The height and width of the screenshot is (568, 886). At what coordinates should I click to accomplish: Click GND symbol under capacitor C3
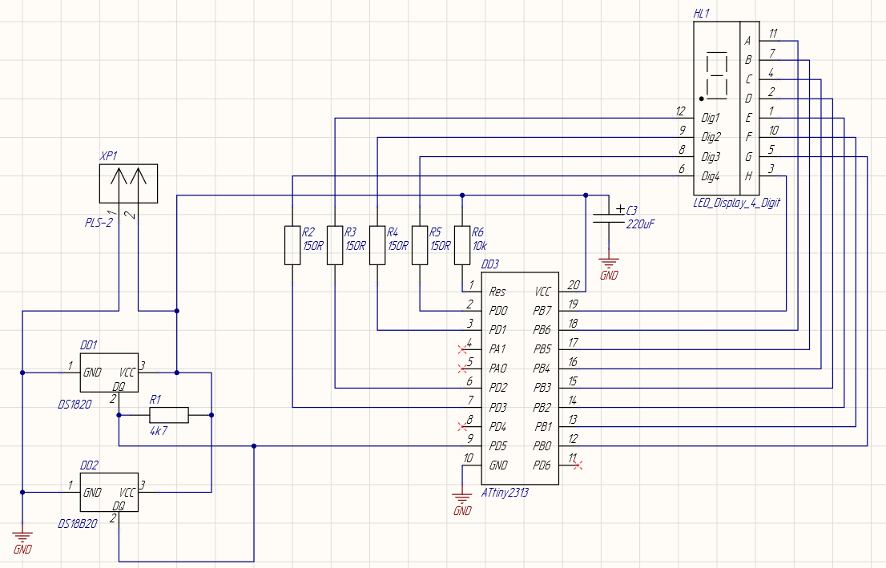pyautogui.click(x=609, y=269)
